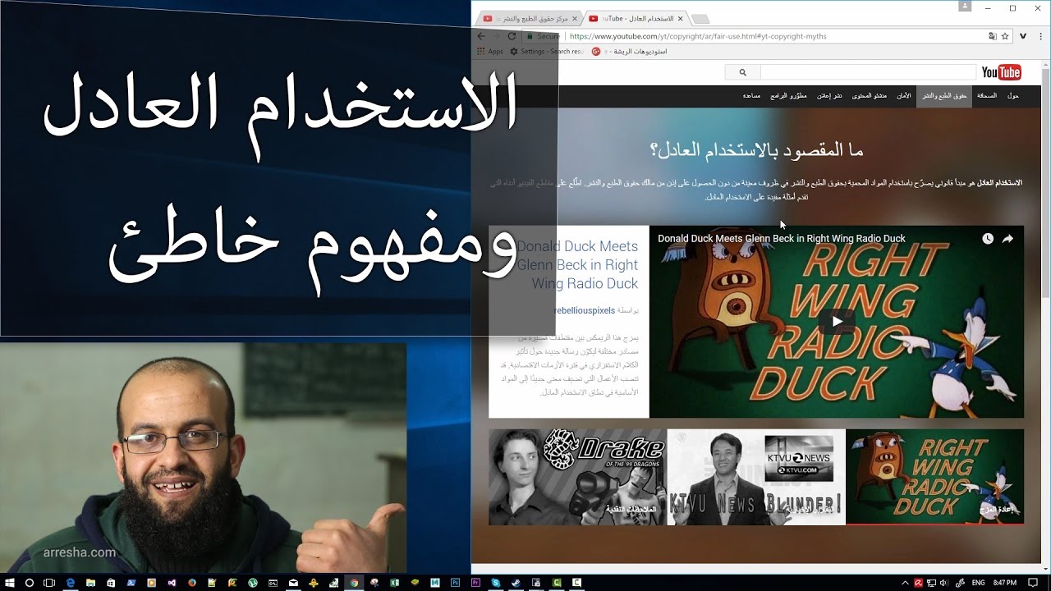Show hidden system tray icons chevron
1051x591 pixels.
[905, 583]
